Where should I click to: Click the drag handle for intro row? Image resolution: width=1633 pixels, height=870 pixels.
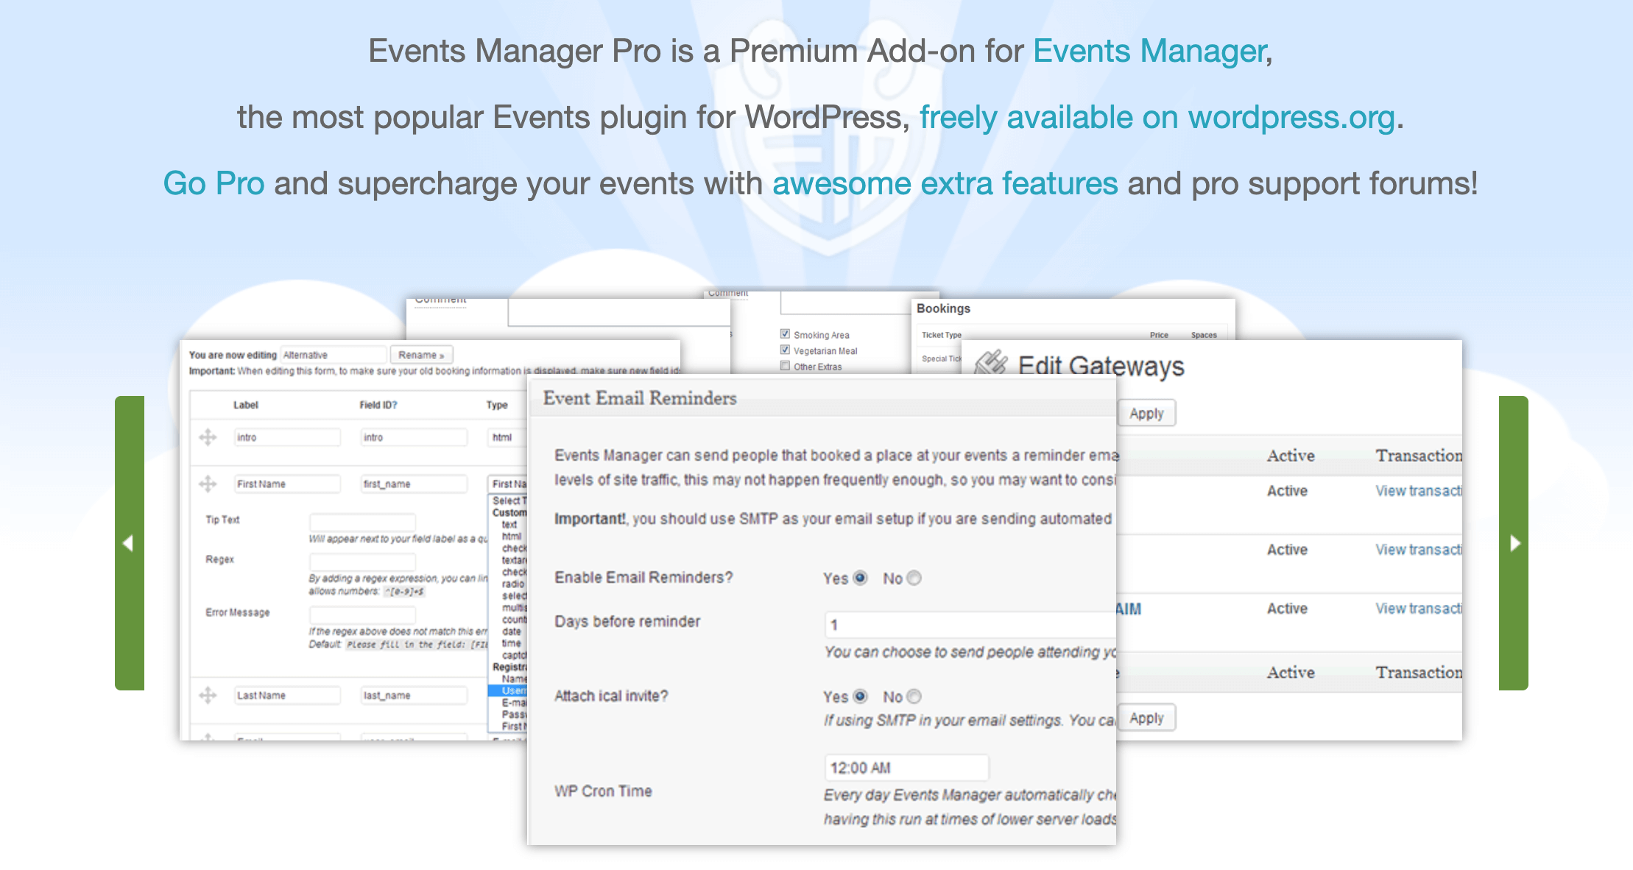coord(208,437)
